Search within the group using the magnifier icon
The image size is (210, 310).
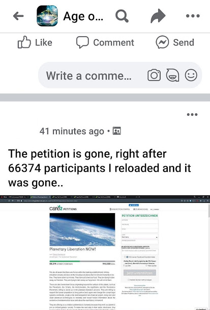[x=122, y=16]
